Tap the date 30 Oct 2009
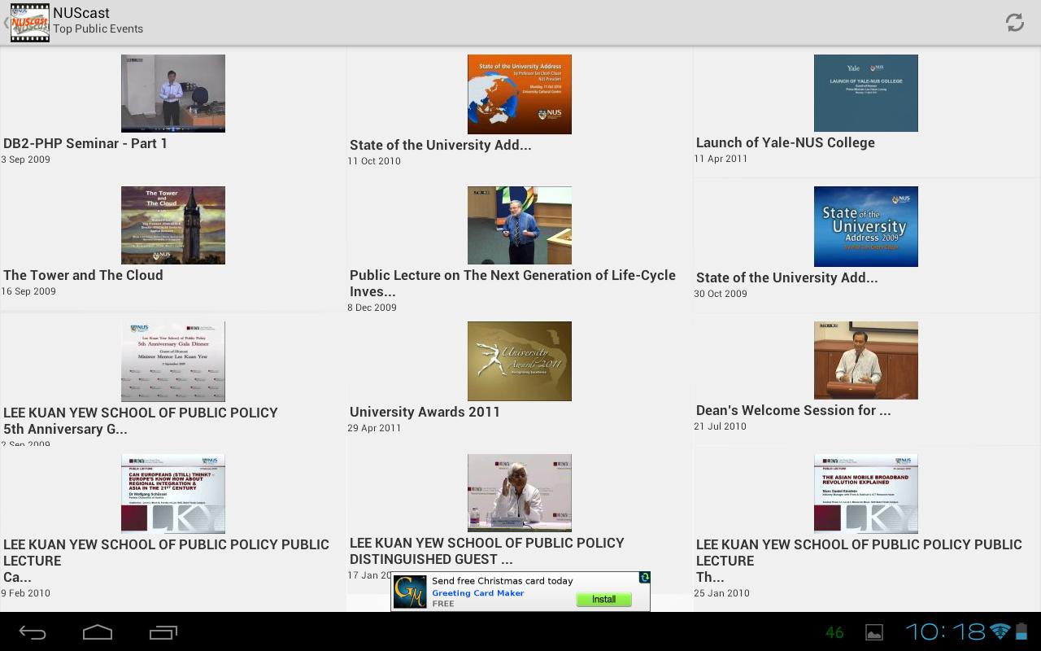 tap(721, 294)
